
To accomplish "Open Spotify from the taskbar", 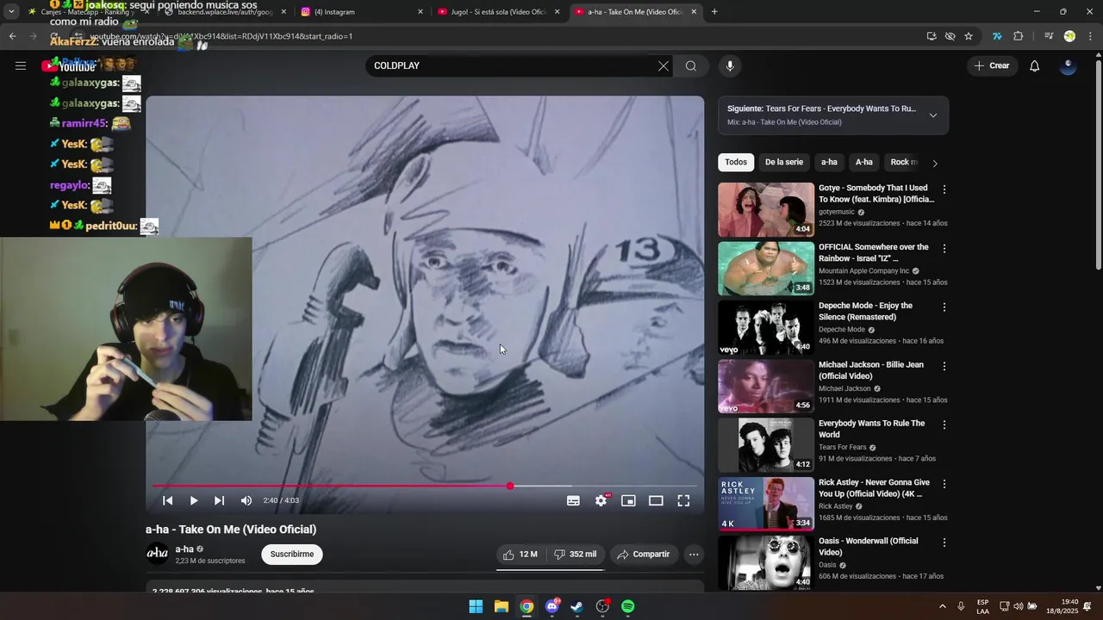I will pyautogui.click(x=628, y=607).
